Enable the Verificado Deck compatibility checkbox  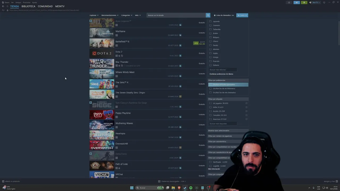coord(210,162)
